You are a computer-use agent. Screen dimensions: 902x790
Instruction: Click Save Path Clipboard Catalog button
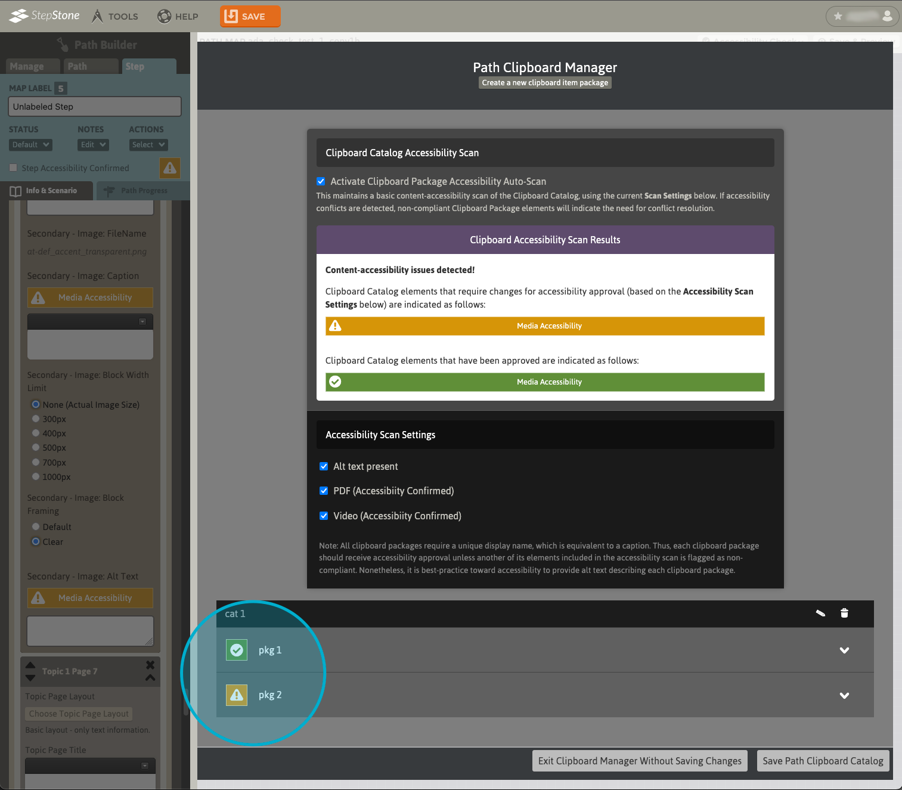pos(823,761)
